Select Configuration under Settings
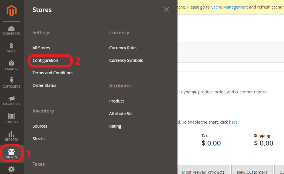This screenshot has width=284, height=174. pyautogui.click(x=45, y=60)
